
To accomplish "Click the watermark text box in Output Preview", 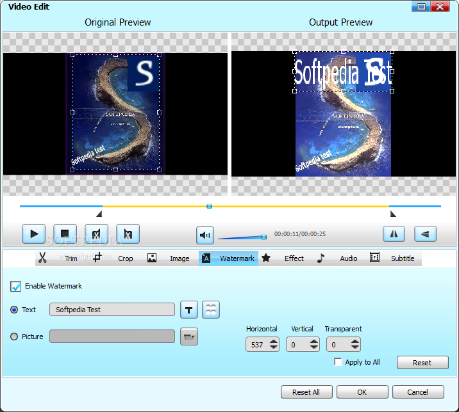I will pyautogui.click(x=343, y=72).
